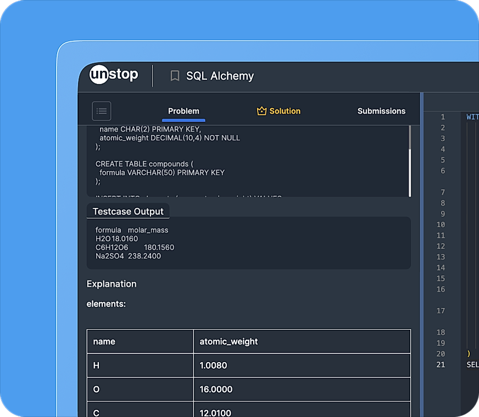The width and height of the screenshot is (479, 417).
Task: Bookmark the SQL Alchemy problem
Action: coord(175,76)
